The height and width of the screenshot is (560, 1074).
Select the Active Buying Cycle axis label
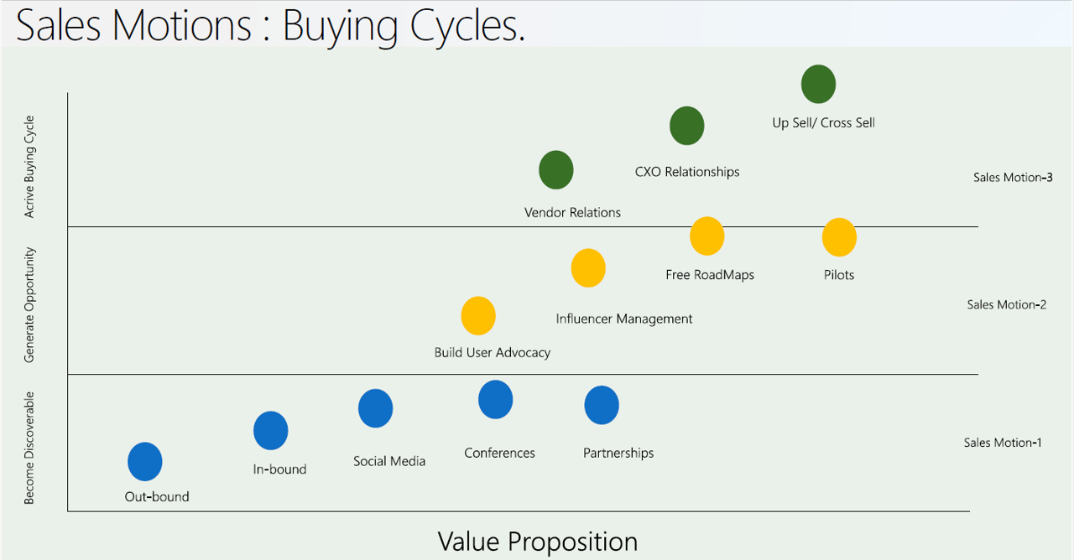(29, 167)
